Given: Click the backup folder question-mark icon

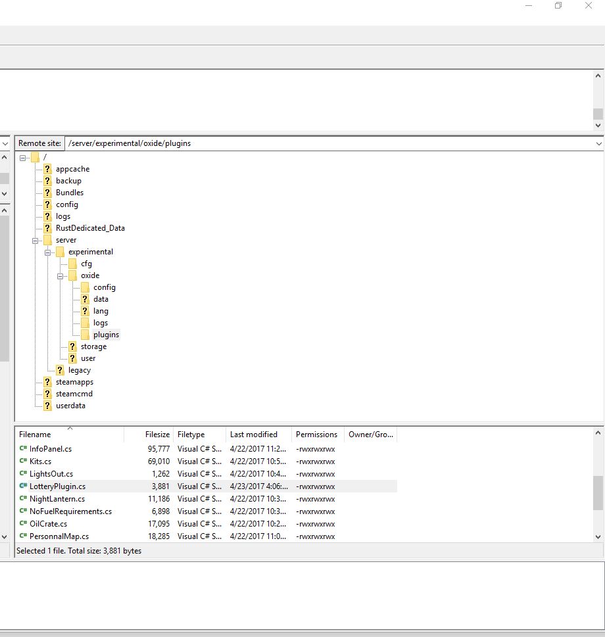Looking at the screenshot, I should (47, 181).
